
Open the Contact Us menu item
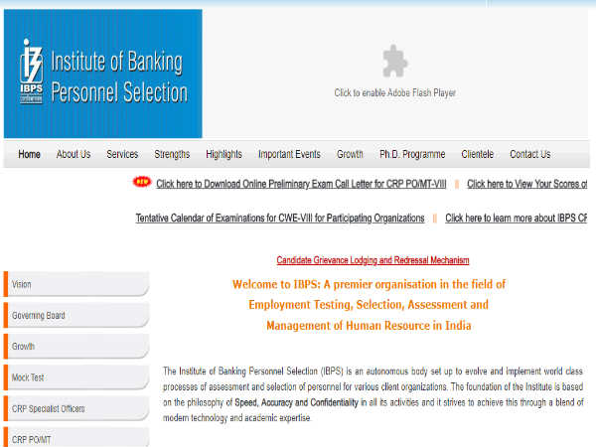[530, 154]
